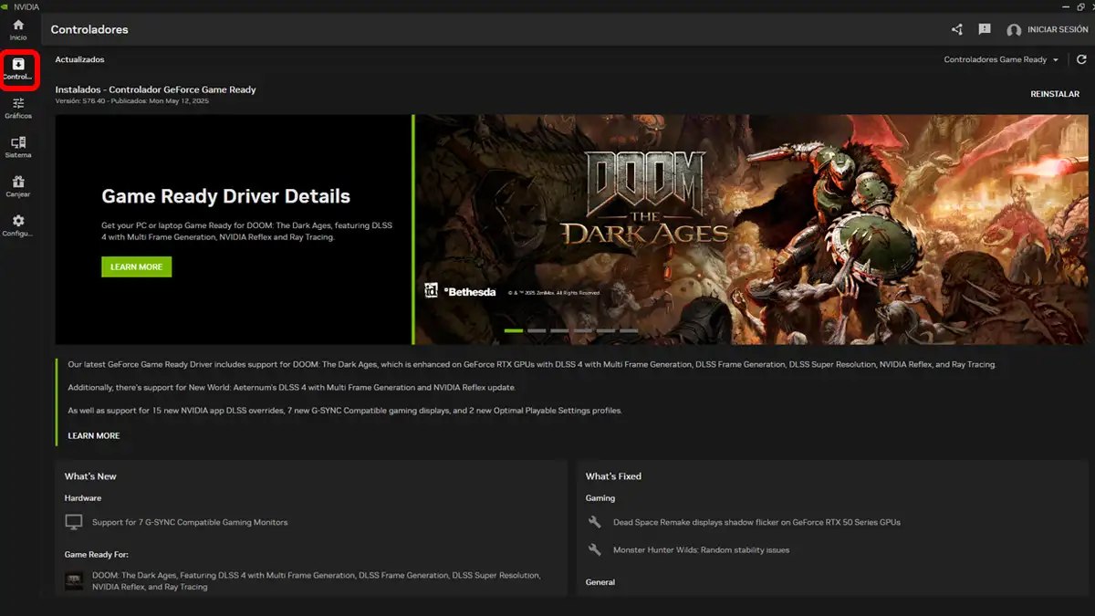Viewport: 1095px width, 616px height.
Task: Select the third carousel indicator
Action: click(559, 330)
